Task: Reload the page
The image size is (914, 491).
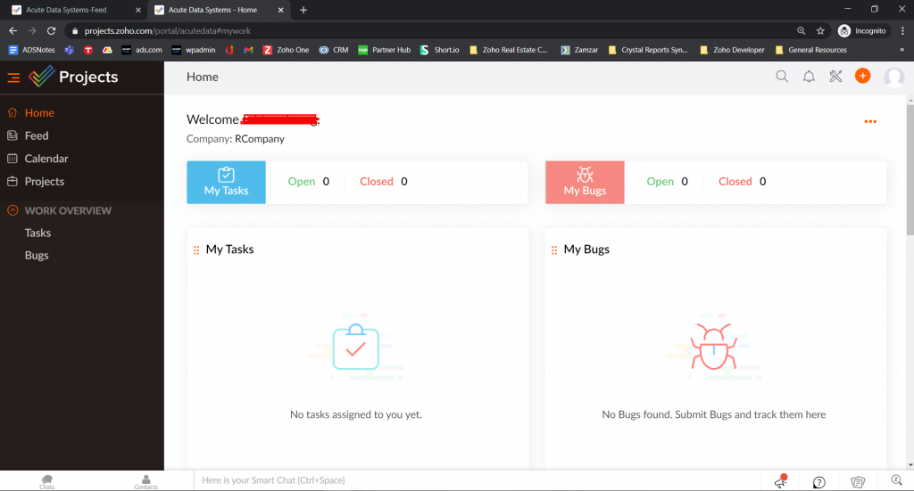Action: 51,31
